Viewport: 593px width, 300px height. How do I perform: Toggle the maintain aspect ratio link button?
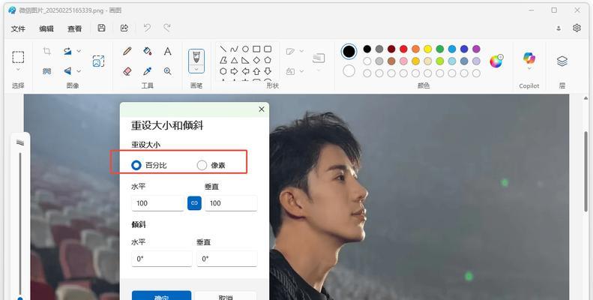[194, 203]
